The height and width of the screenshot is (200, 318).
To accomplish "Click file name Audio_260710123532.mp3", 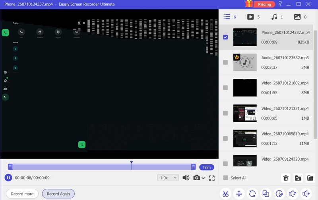I will (x=285, y=58).
